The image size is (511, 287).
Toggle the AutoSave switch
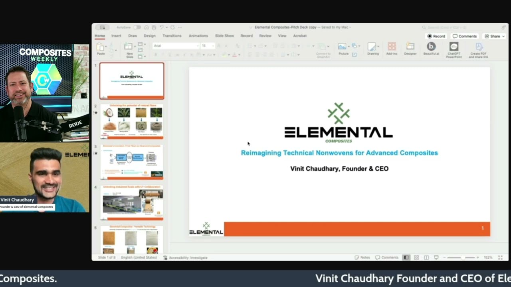point(137,27)
